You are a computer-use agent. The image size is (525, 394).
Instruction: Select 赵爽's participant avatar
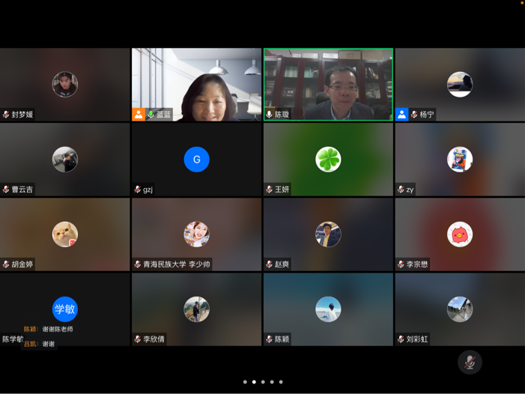click(x=328, y=234)
